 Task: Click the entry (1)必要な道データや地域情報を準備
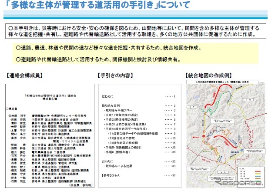coord(133,134)
